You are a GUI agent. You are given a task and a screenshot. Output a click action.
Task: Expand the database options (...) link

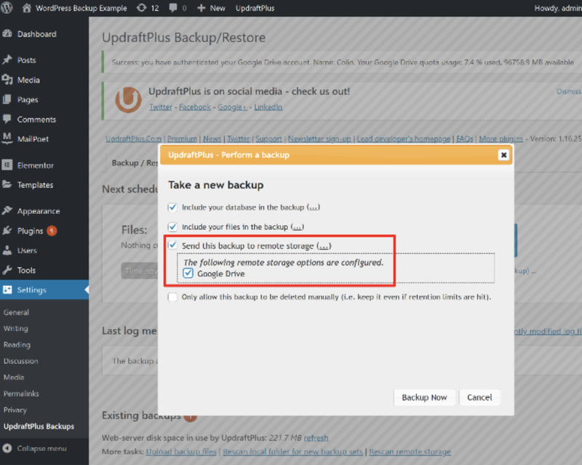click(x=314, y=207)
